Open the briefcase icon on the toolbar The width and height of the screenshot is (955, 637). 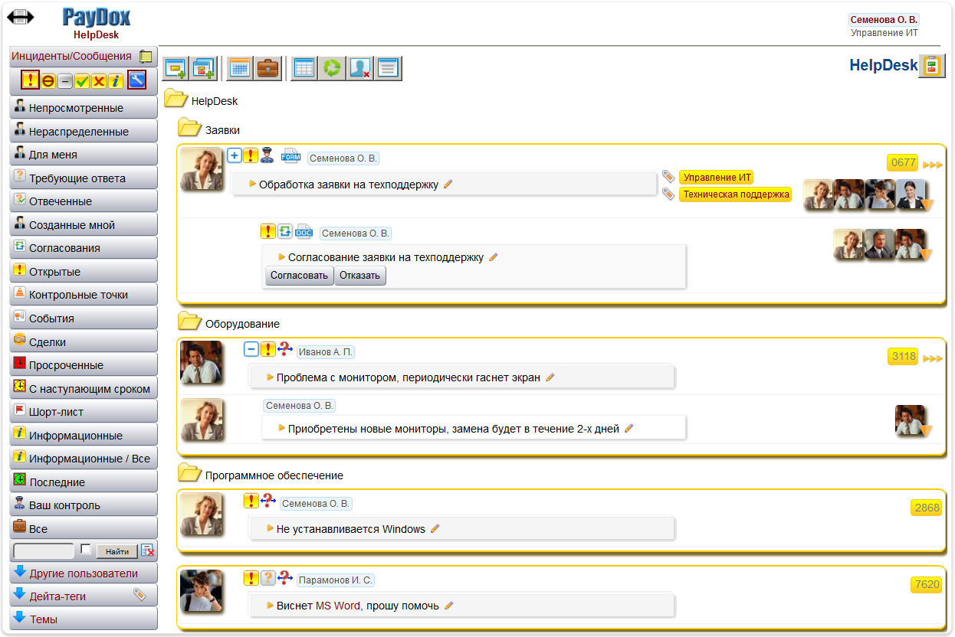[x=267, y=67]
